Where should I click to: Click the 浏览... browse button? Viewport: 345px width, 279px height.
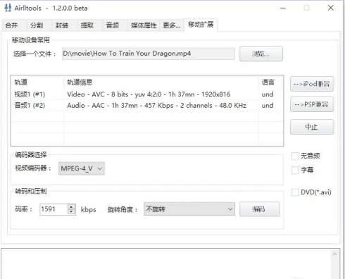pyautogui.click(x=261, y=54)
